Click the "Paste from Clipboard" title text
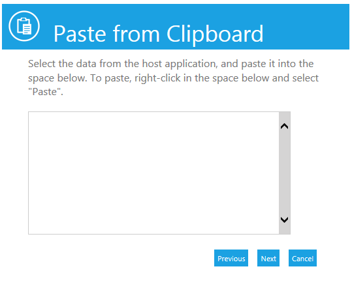 [x=158, y=34]
